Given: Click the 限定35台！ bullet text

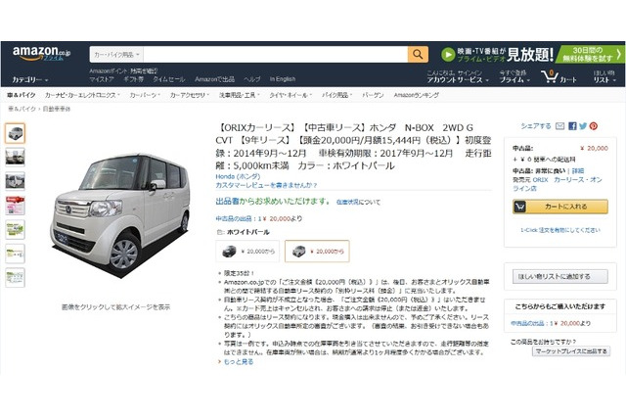Looking at the screenshot, I should pyautogui.click(x=239, y=274).
